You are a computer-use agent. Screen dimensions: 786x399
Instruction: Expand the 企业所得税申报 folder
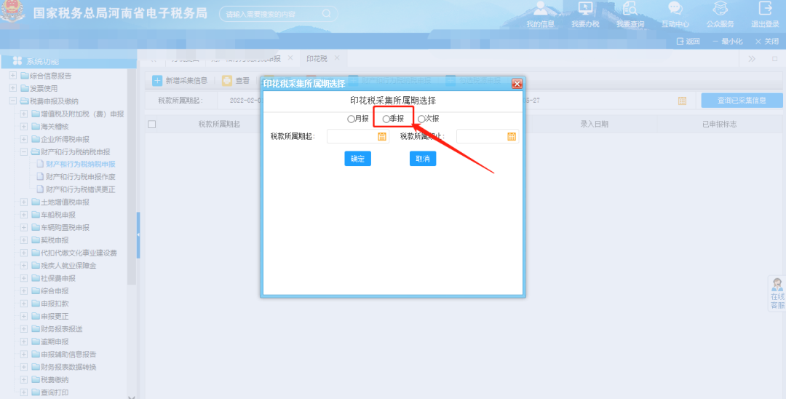[x=24, y=139]
